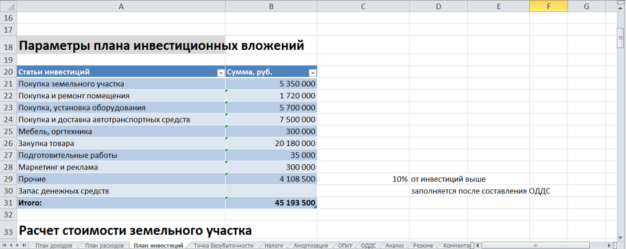Open the Амортизация sheet tab

310,245
